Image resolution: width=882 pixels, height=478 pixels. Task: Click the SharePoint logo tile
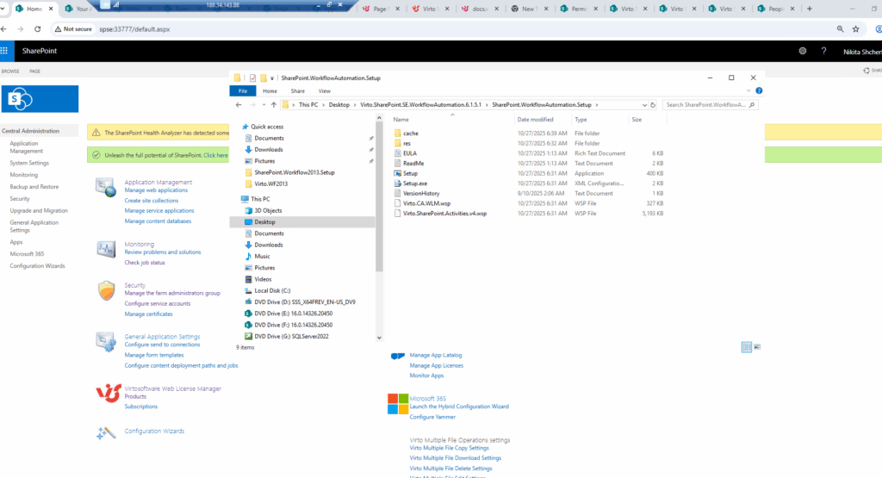(40, 99)
